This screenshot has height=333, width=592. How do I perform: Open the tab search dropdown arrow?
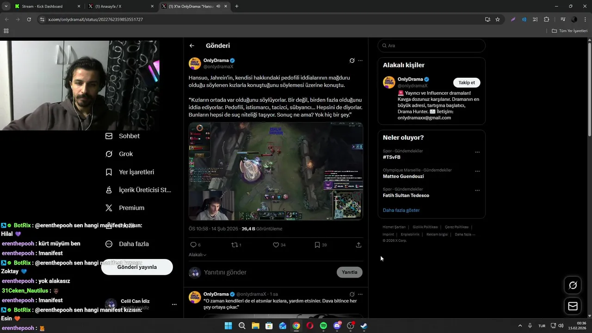(x=6, y=6)
